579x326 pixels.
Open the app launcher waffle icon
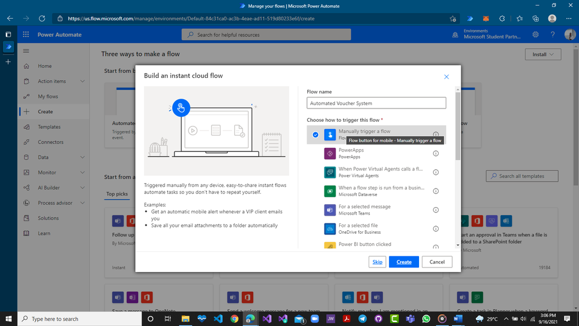tap(26, 34)
